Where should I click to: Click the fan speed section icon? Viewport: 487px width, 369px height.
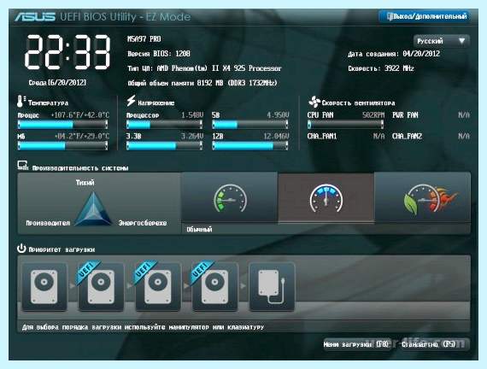314,102
